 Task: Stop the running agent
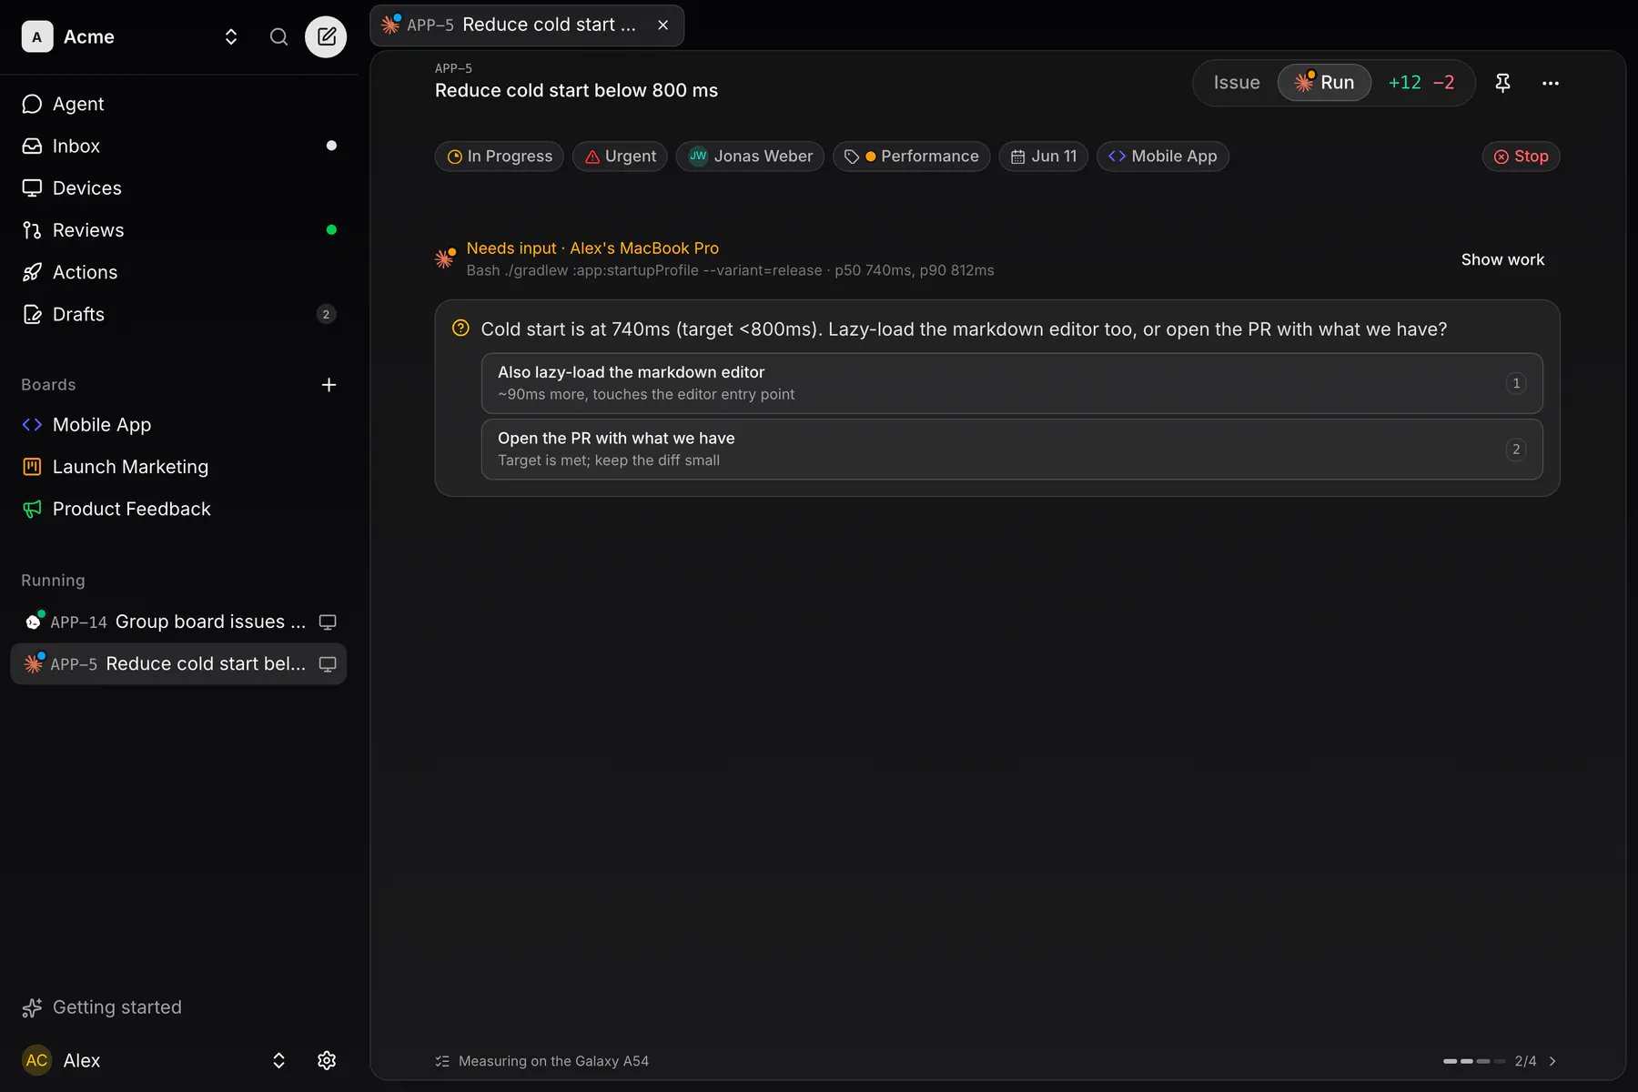coord(1522,157)
